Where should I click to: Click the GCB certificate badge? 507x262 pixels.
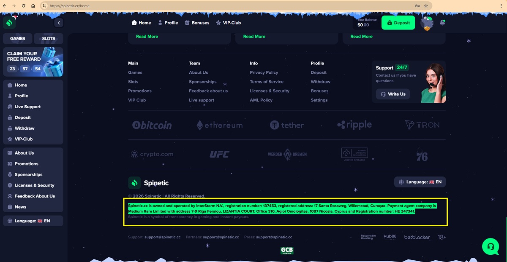[x=287, y=251]
